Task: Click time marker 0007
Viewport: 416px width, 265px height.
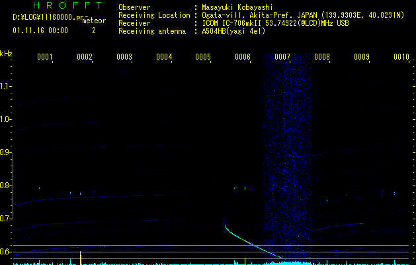Action: (x=282, y=56)
